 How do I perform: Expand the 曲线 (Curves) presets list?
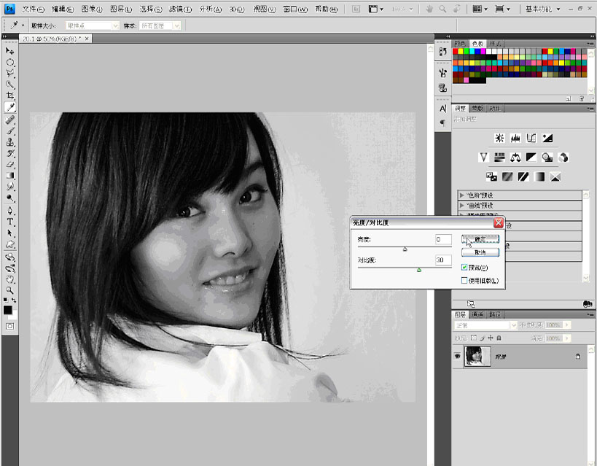pos(462,206)
